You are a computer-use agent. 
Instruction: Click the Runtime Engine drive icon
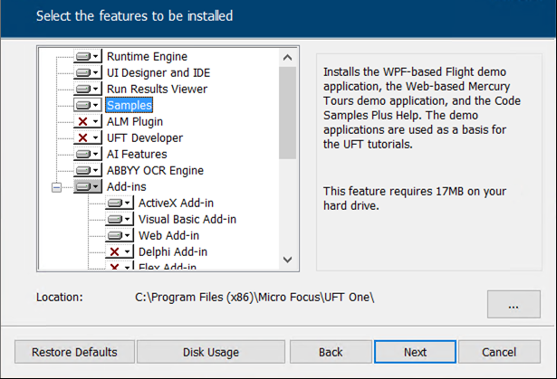[x=83, y=57]
